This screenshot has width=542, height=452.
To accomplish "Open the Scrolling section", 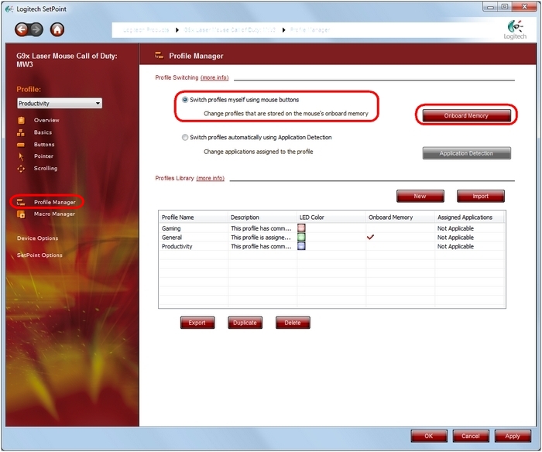I will click(x=46, y=168).
